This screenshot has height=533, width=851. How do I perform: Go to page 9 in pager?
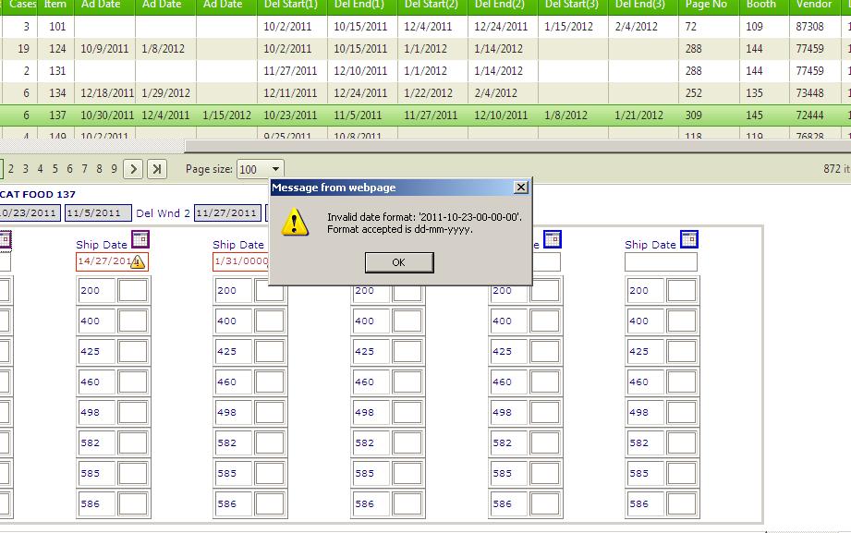tap(114, 169)
